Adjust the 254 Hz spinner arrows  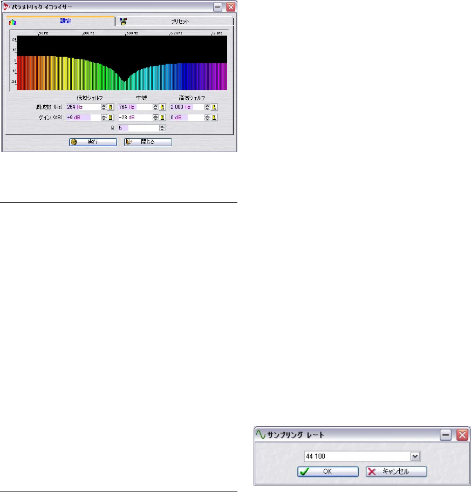[104, 107]
